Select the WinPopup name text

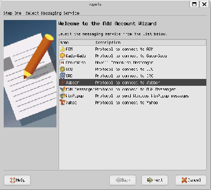click(x=74, y=96)
